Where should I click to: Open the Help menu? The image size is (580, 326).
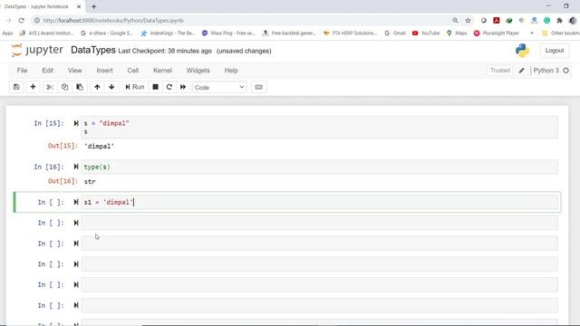(x=231, y=71)
